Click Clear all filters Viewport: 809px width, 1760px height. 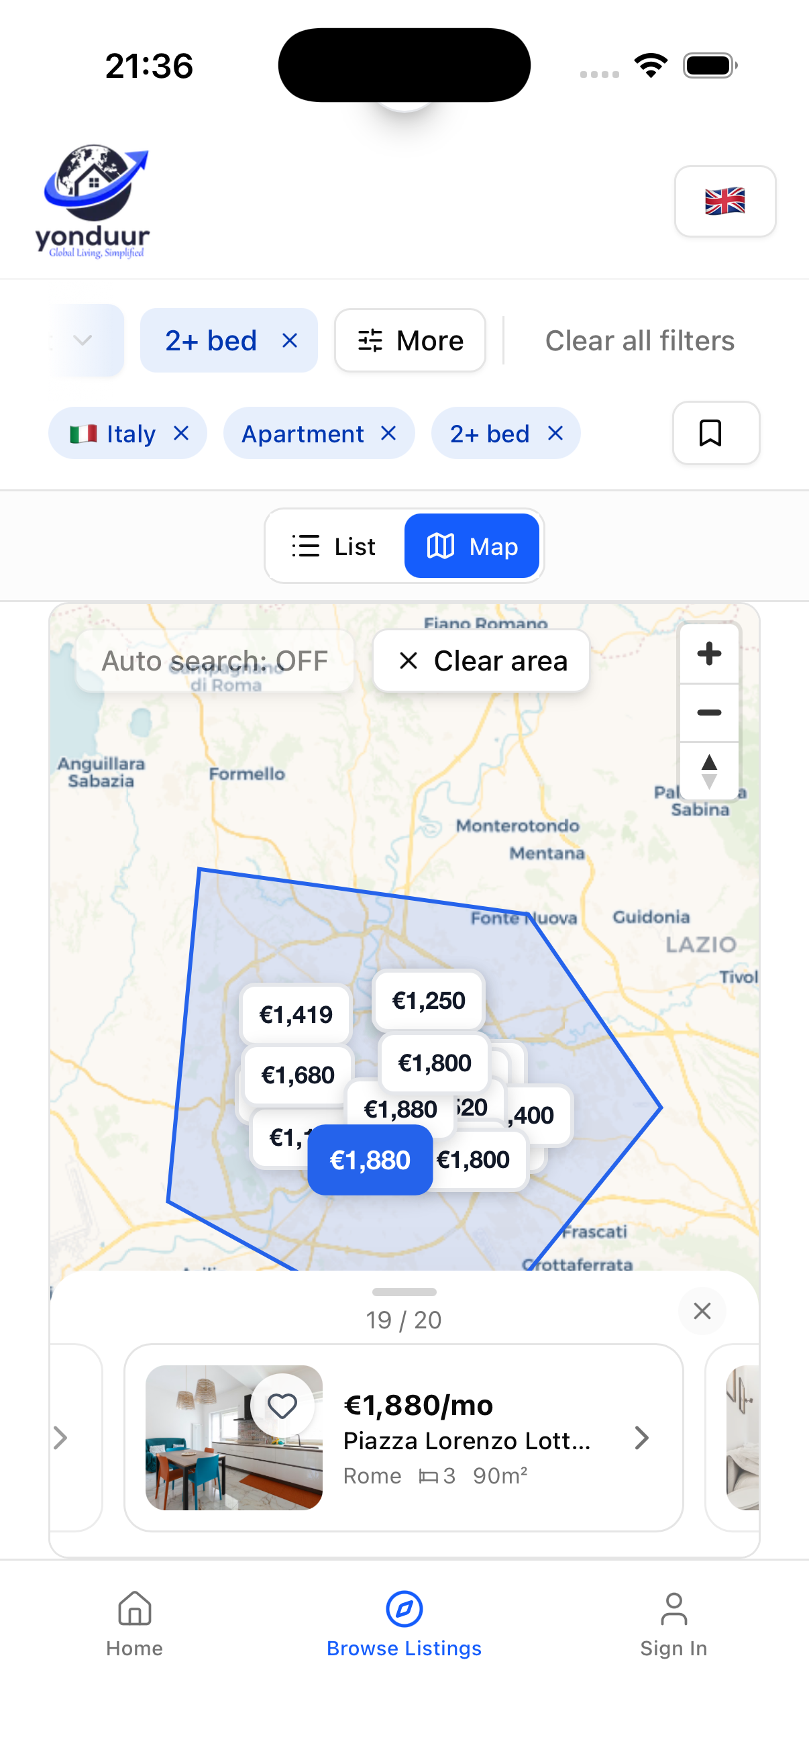coord(639,340)
